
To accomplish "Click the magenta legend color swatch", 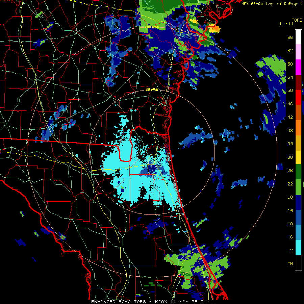I will pyautogui.click(x=298, y=67).
